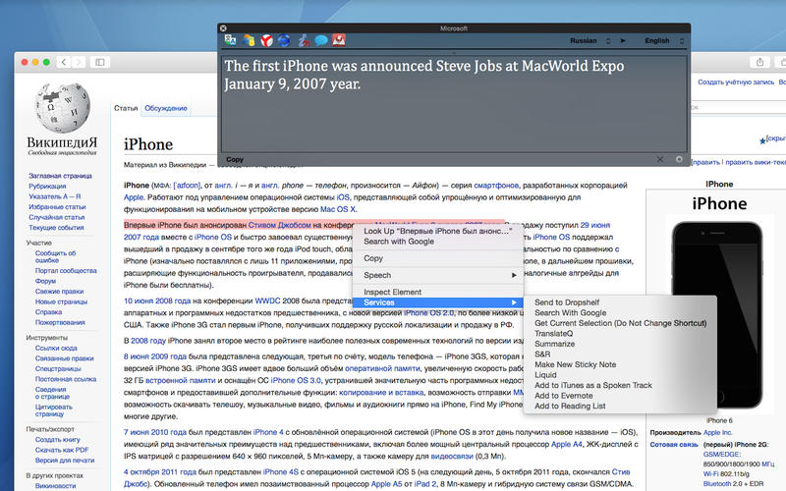Select Add to Evernote service
The width and height of the screenshot is (786, 491).
tap(620, 396)
